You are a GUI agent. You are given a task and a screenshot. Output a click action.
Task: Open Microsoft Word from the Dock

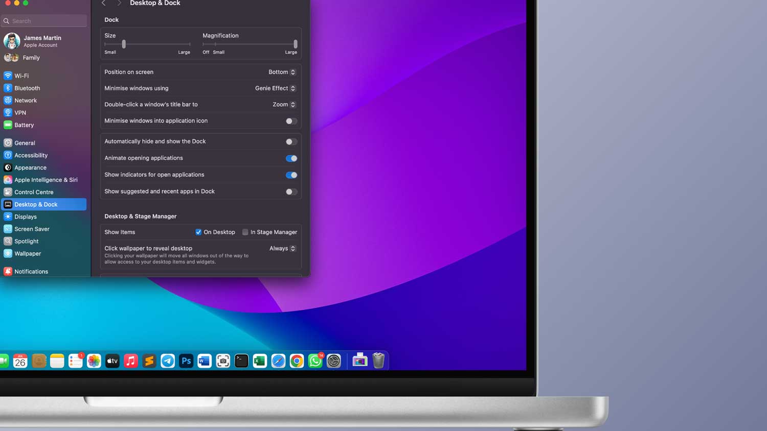pyautogui.click(x=205, y=361)
